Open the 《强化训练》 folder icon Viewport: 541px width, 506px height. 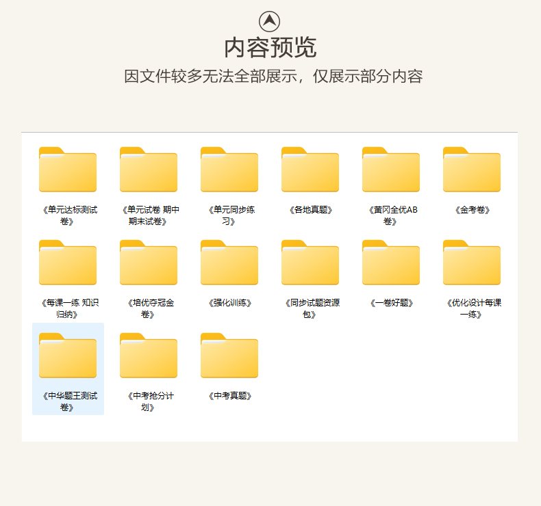tap(229, 263)
